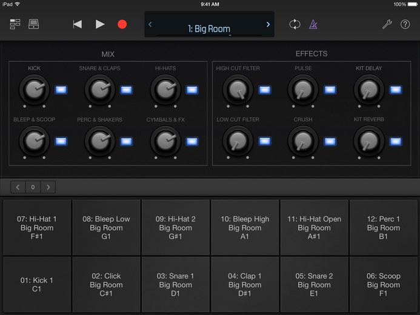Click the EFFECTS section heading
The height and width of the screenshot is (315, 420).
(312, 54)
